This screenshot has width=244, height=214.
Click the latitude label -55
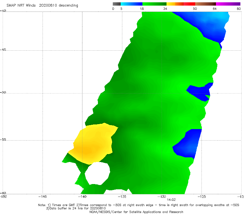point(3,140)
